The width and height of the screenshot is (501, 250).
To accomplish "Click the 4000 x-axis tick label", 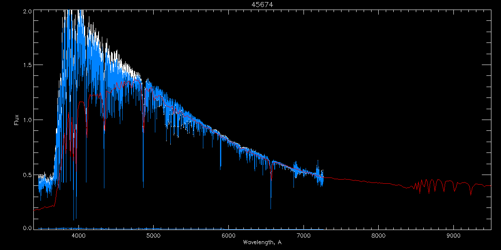I will tap(78, 236).
